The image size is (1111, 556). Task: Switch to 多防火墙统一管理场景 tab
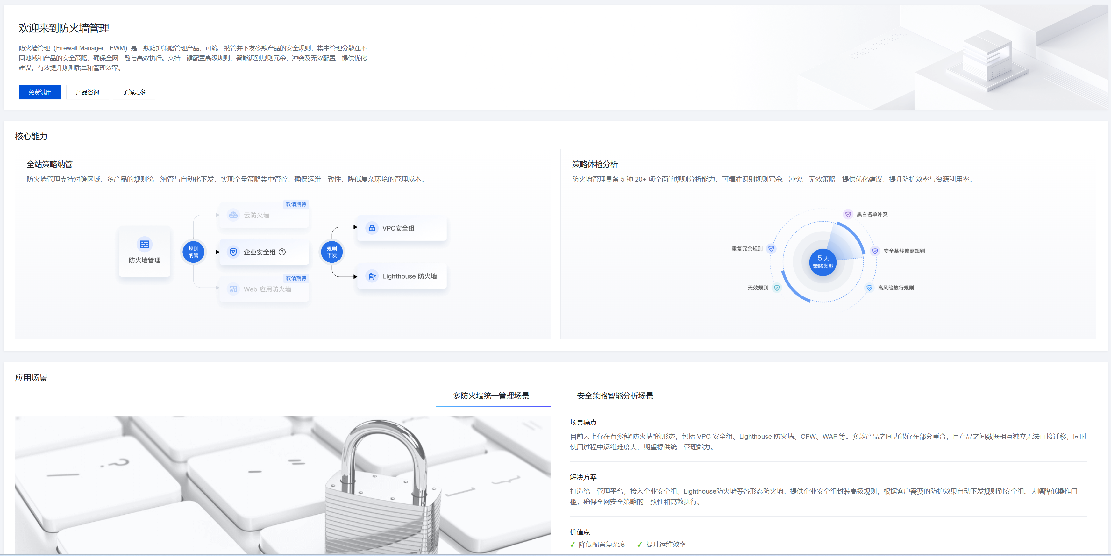(x=491, y=396)
